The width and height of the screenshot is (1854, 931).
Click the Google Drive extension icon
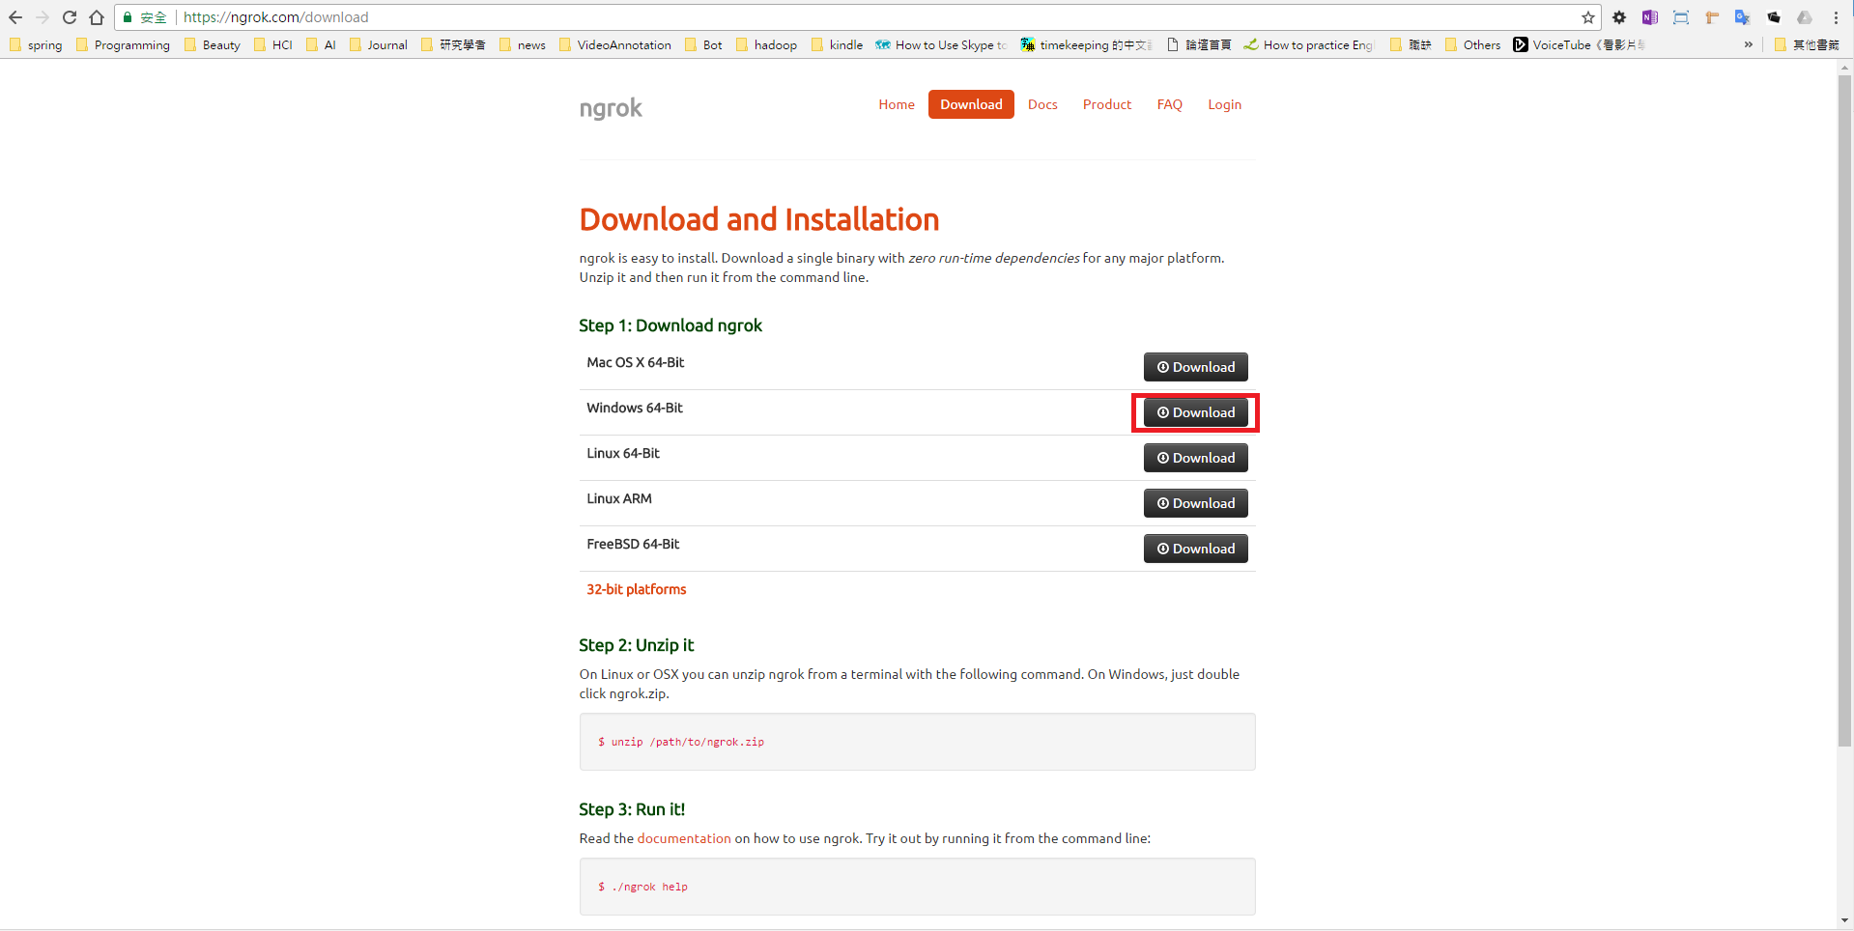tap(1805, 17)
